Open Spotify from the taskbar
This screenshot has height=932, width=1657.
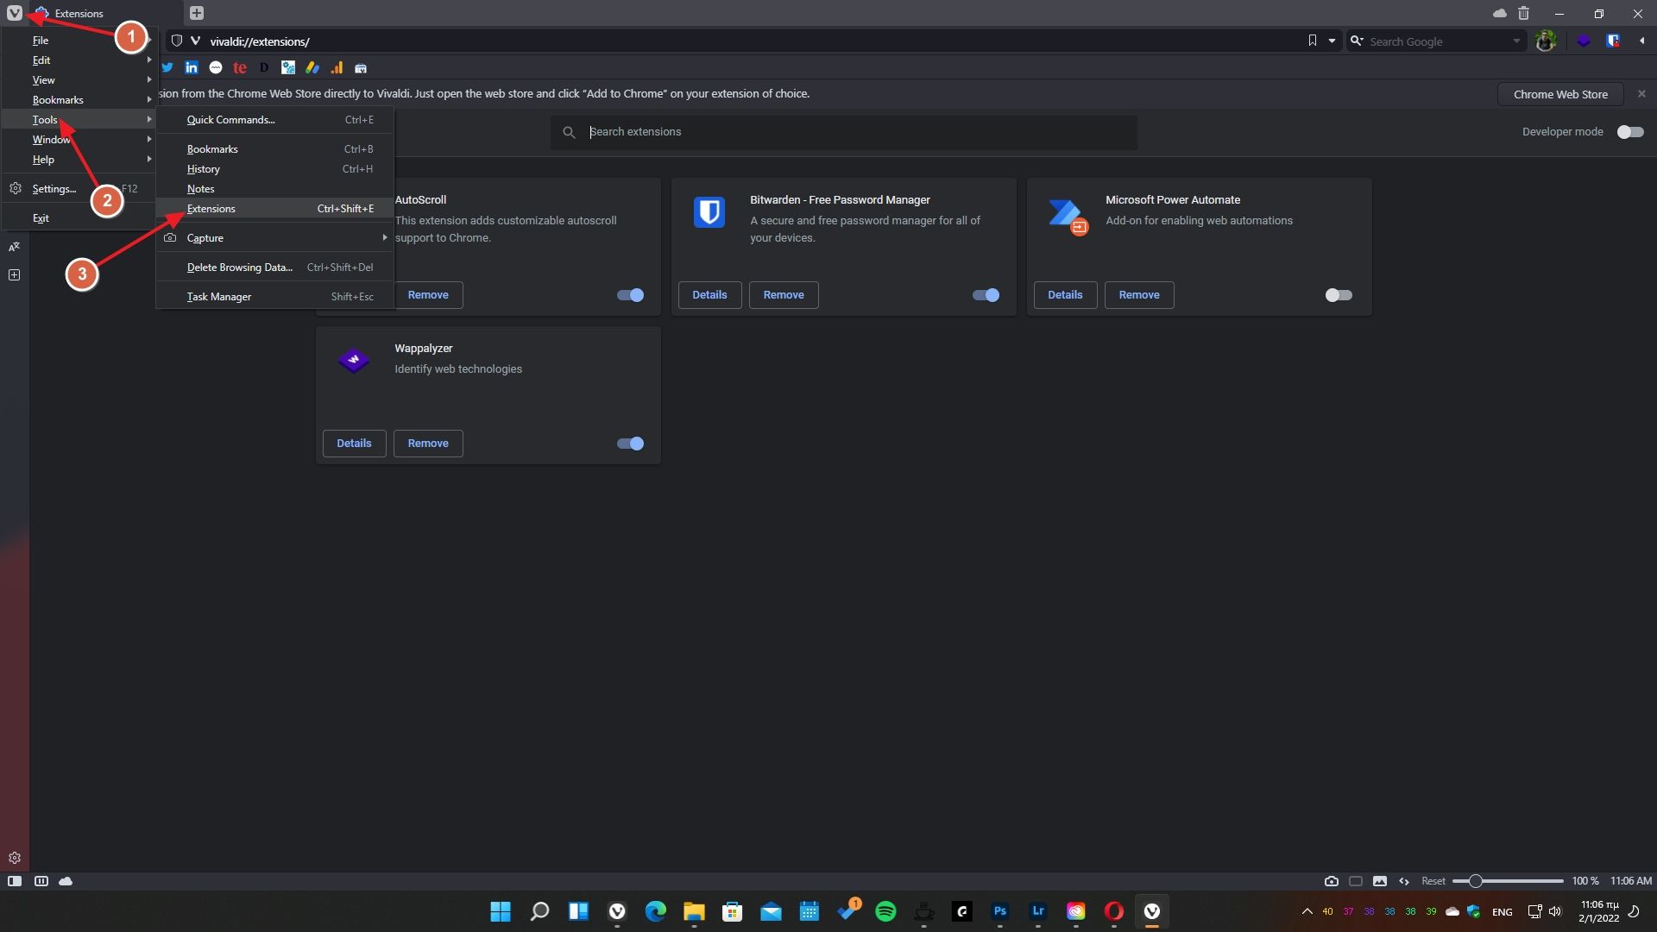(x=885, y=911)
